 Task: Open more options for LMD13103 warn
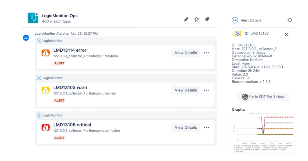(206, 90)
